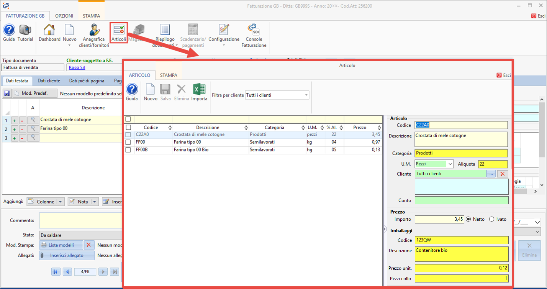Check the box for article FF00
Viewport: 547px width, 289px height.
coord(129,142)
